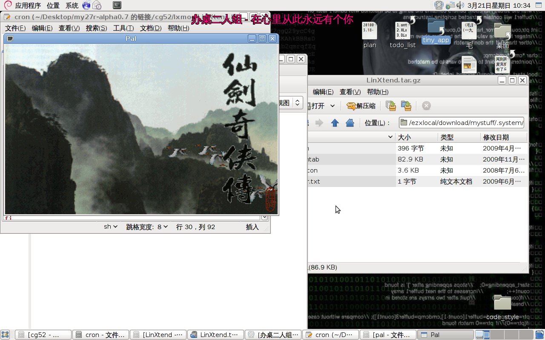The image size is (545, 340).
Task: Open 编辑(E) menu in cron editor
Action: 42,28
